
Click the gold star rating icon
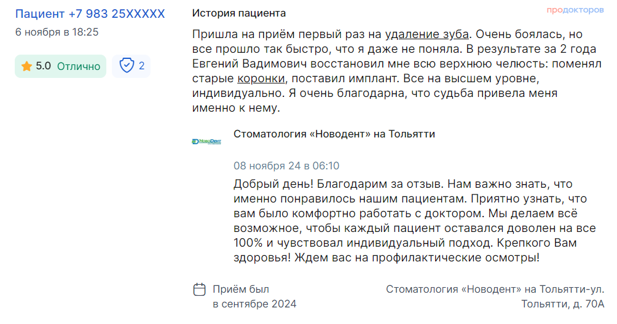(x=26, y=66)
